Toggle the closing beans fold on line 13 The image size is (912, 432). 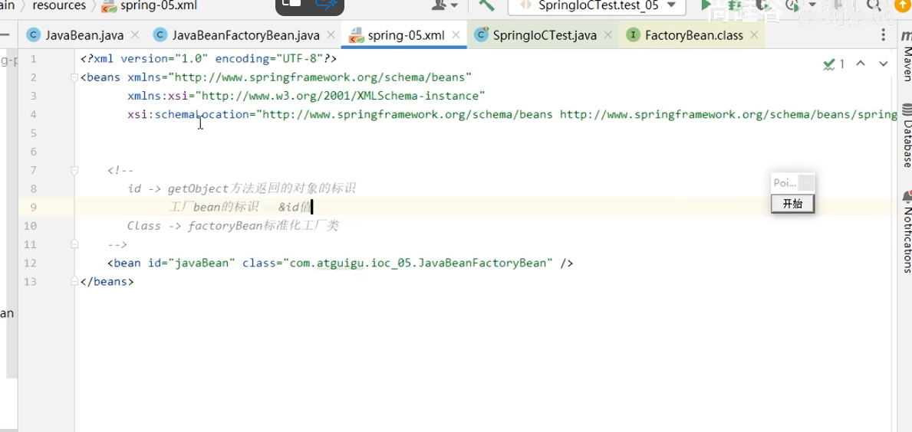pyautogui.click(x=74, y=282)
